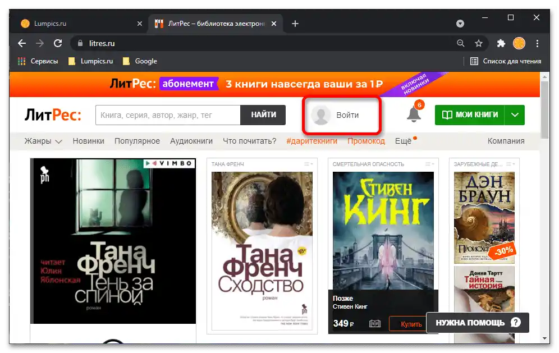This screenshot has height=353, width=559.
Task: Open the Chrome three-dot menu
Action: [x=537, y=44]
